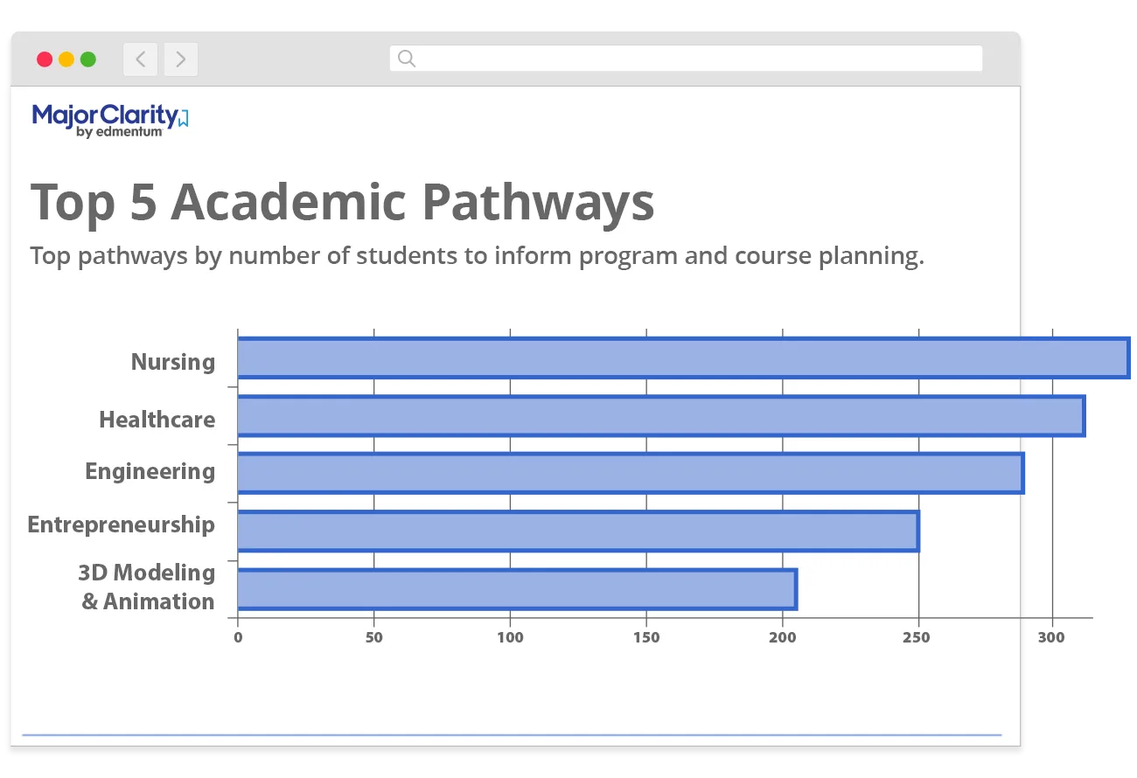The width and height of the screenshot is (1137, 778).
Task: Click the browser back arrow button
Action: (140, 59)
